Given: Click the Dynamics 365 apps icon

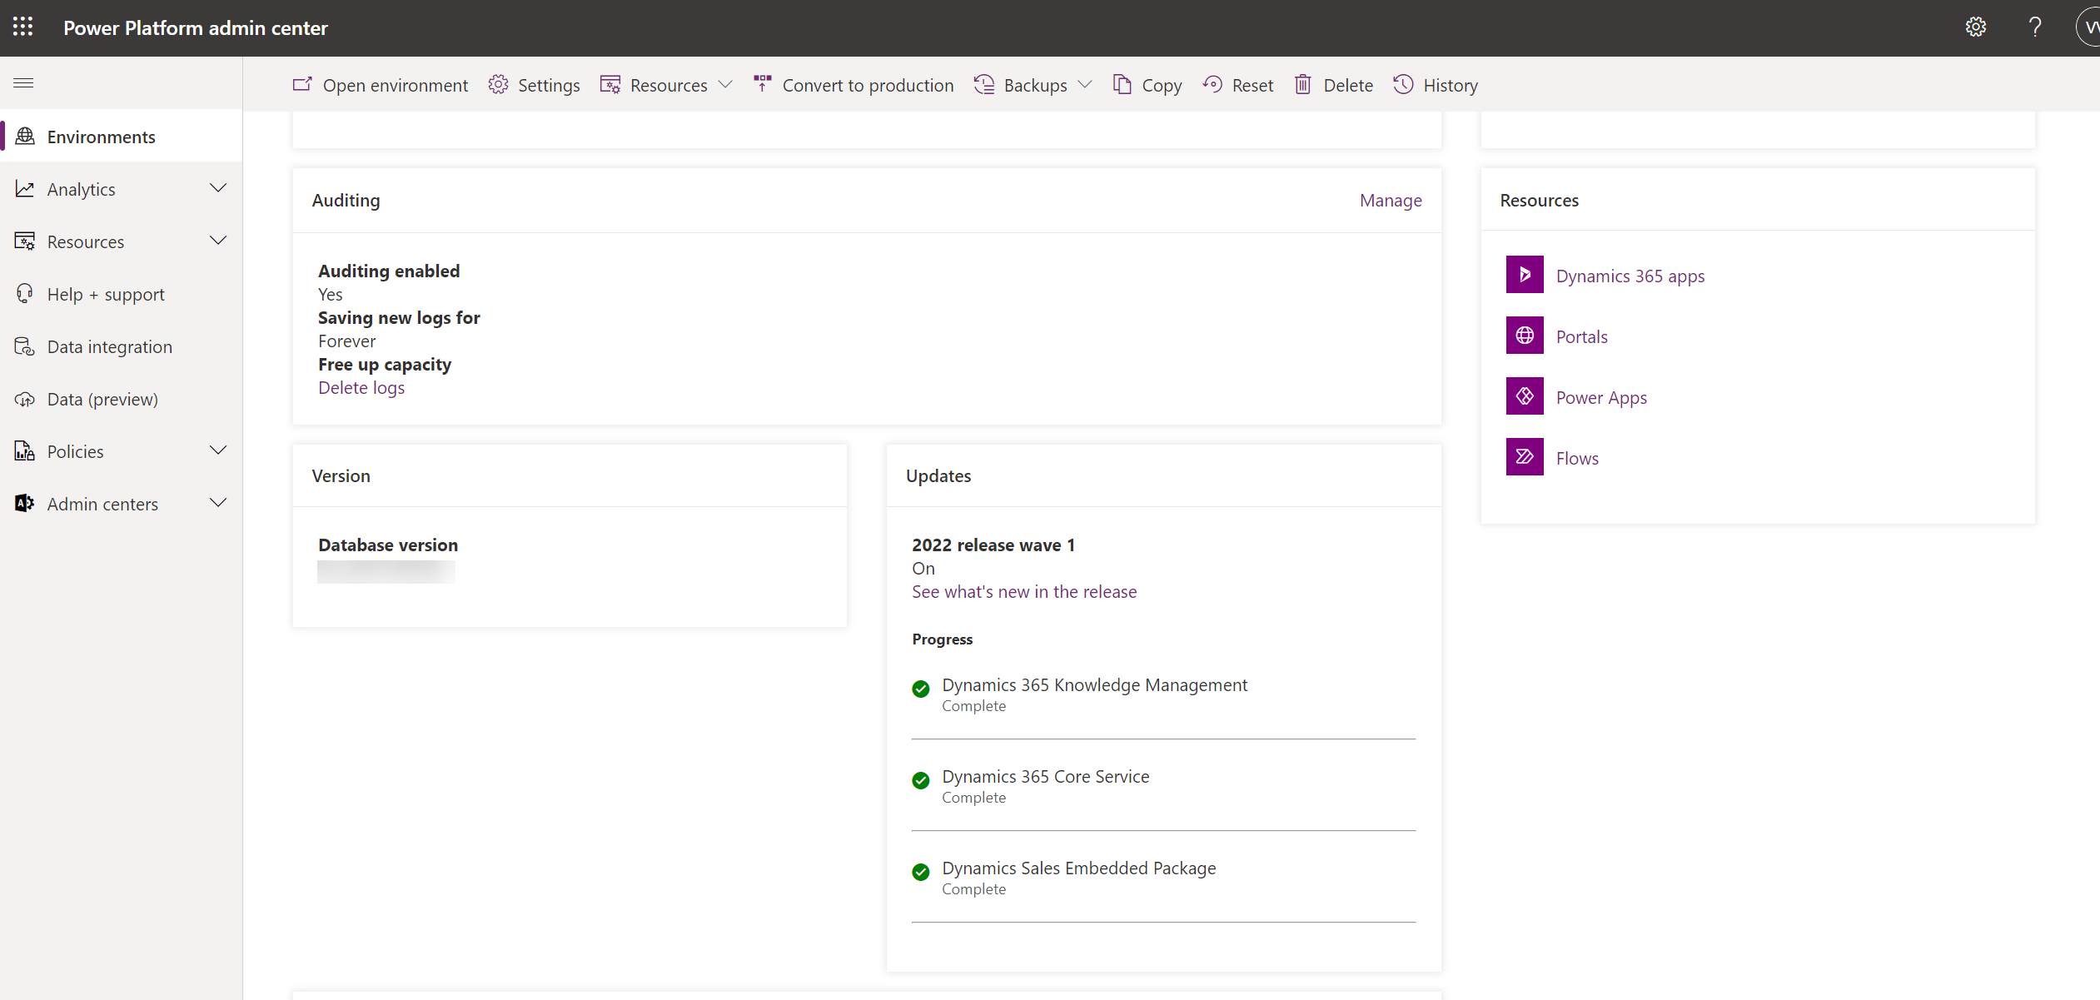Looking at the screenshot, I should click(1525, 275).
